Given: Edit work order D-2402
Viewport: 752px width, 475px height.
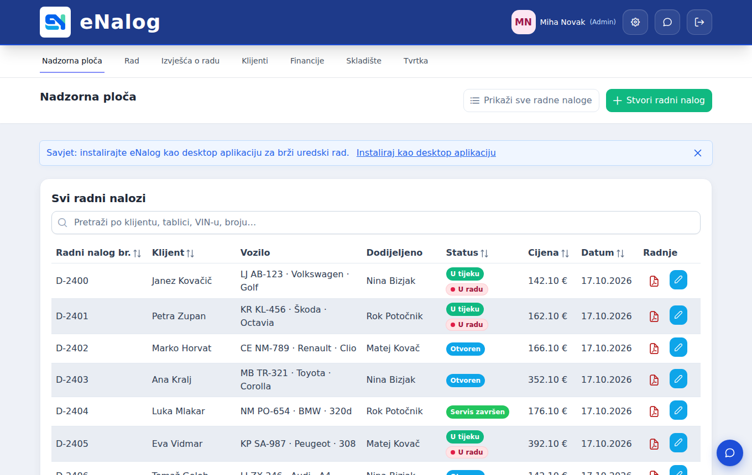Looking at the screenshot, I should coord(678,347).
